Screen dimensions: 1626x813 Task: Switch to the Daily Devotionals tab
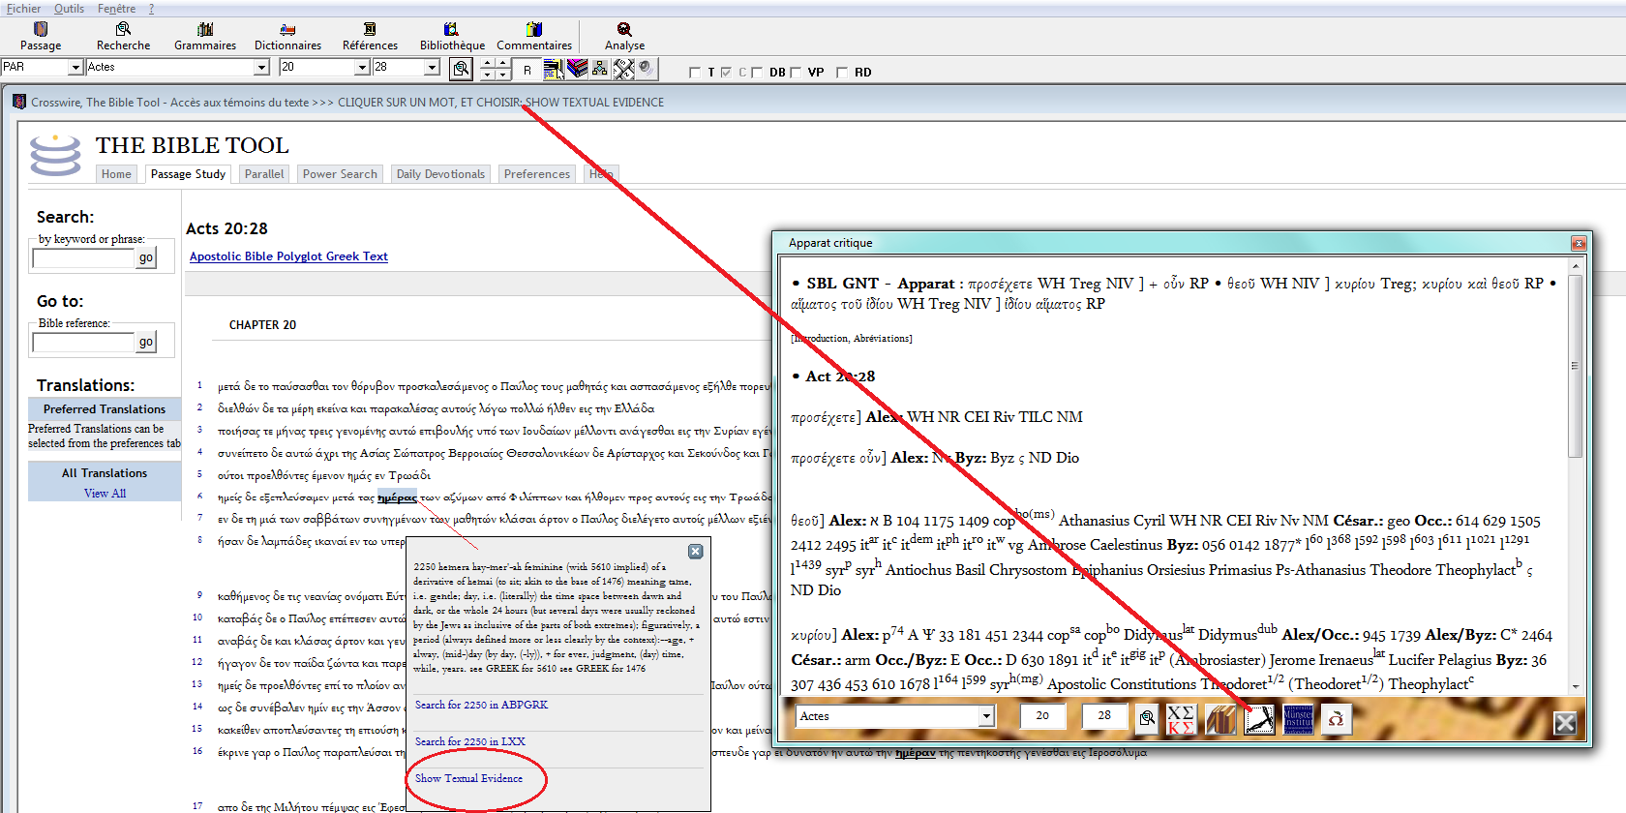coord(440,174)
